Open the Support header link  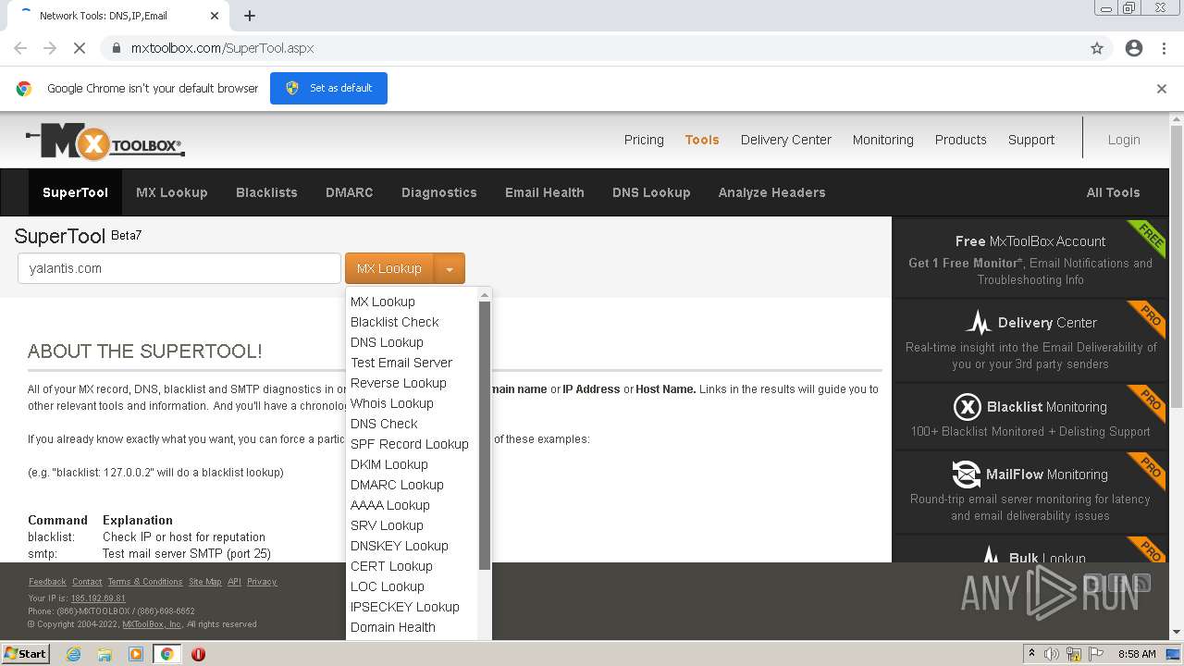pos(1031,140)
